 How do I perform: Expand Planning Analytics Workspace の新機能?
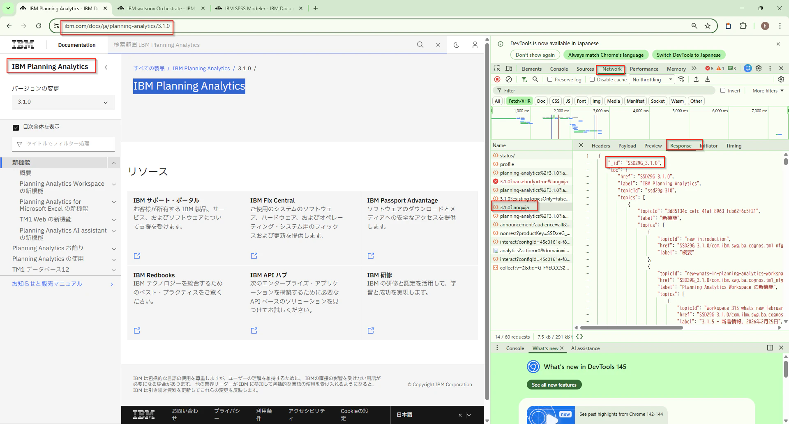114,184
